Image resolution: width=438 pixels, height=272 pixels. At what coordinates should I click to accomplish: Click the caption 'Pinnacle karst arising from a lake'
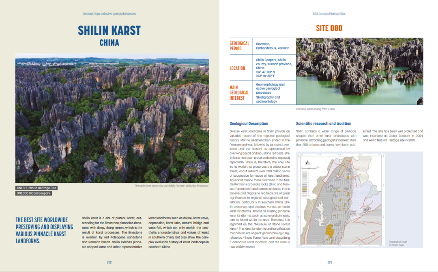[x=316, y=109]
